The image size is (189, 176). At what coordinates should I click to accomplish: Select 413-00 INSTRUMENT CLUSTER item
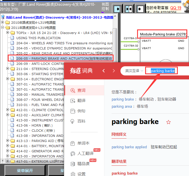point(40,120)
